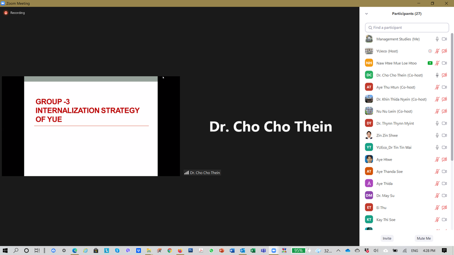
Task: Select participant name Aye Thu Htun (Co-host)
Action: click(x=395, y=87)
